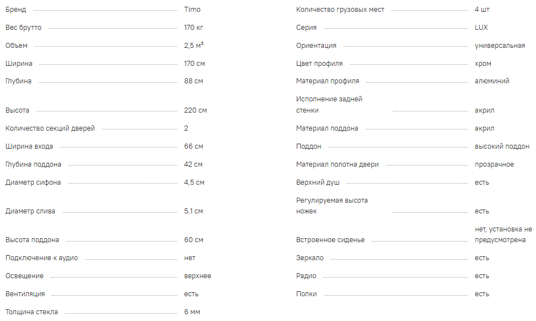536x321 pixels.
Task: Click the 220 см height value
Action: pyautogui.click(x=195, y=110)
